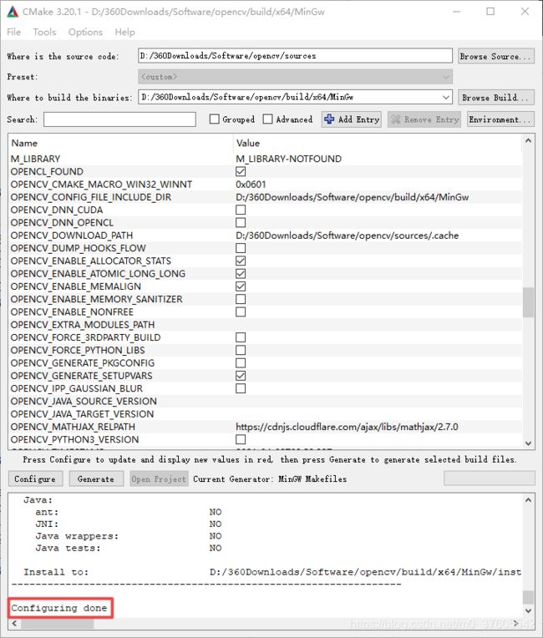The image size is (543, 638).
Task: Uncheck OPENCV_GENERATE_SETUPVARS checkbox
Action: [x=241, y=376]
